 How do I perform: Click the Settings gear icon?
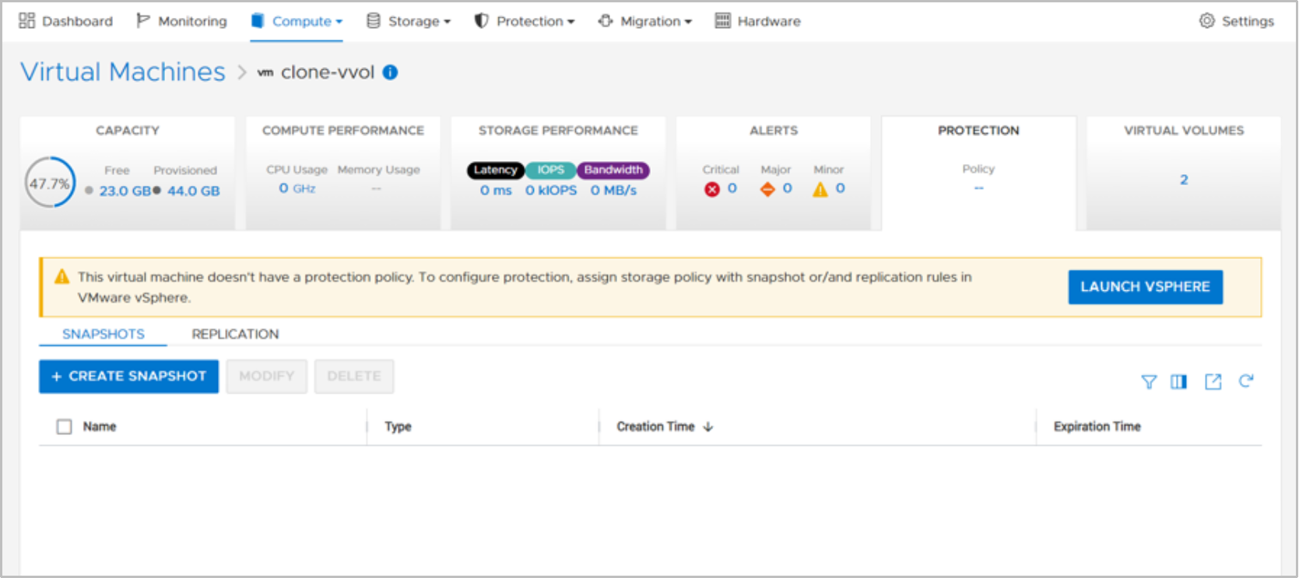(x=1206, y=21)
